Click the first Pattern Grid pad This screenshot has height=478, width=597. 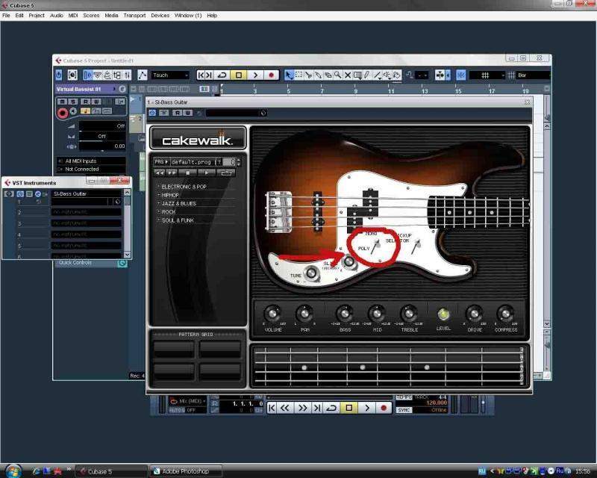pyautogui.click(x=173, y=347)
